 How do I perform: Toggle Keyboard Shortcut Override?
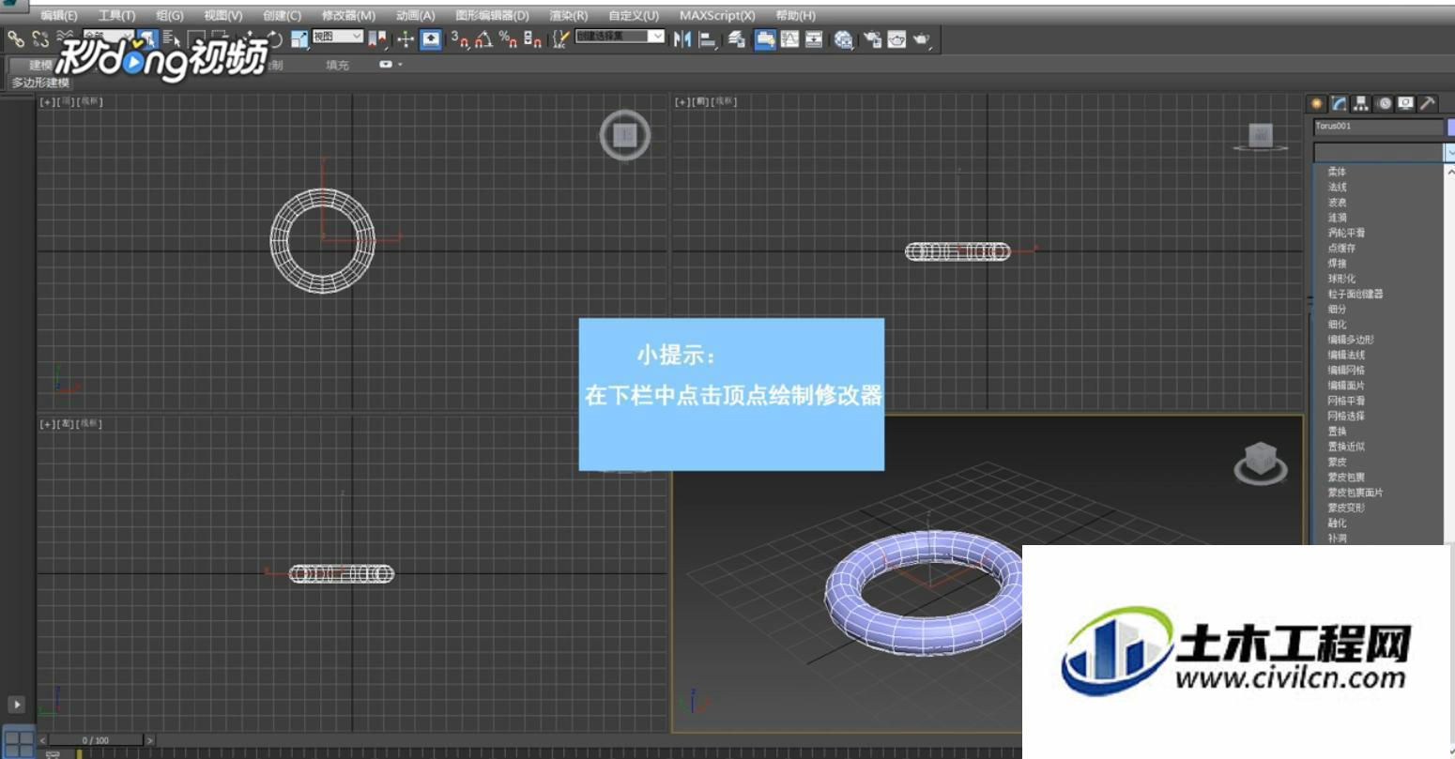tap(430, 38)
